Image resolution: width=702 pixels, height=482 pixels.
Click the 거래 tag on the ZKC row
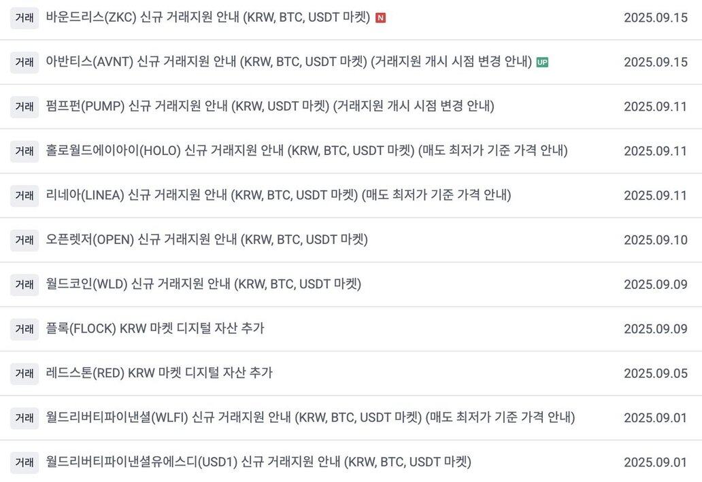24,18
